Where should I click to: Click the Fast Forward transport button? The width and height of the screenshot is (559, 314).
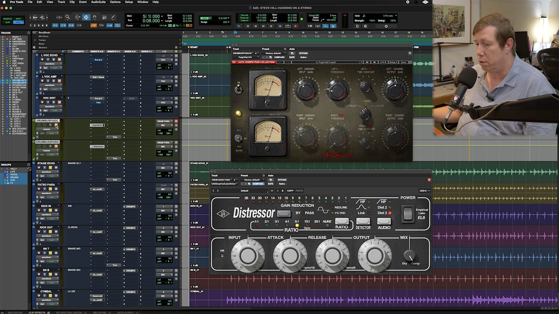pos(263,26)
